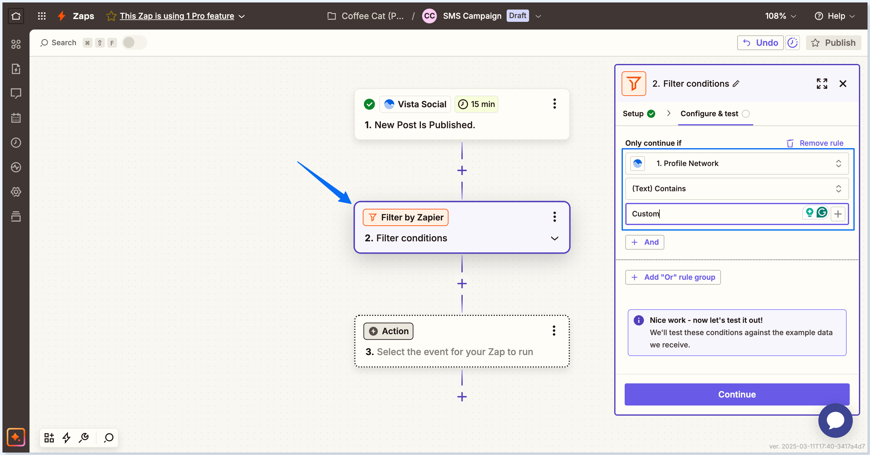Viewport: 870px width, 455px height.
Task: Add step between trigger and filter
Action: tap(462, 171)
